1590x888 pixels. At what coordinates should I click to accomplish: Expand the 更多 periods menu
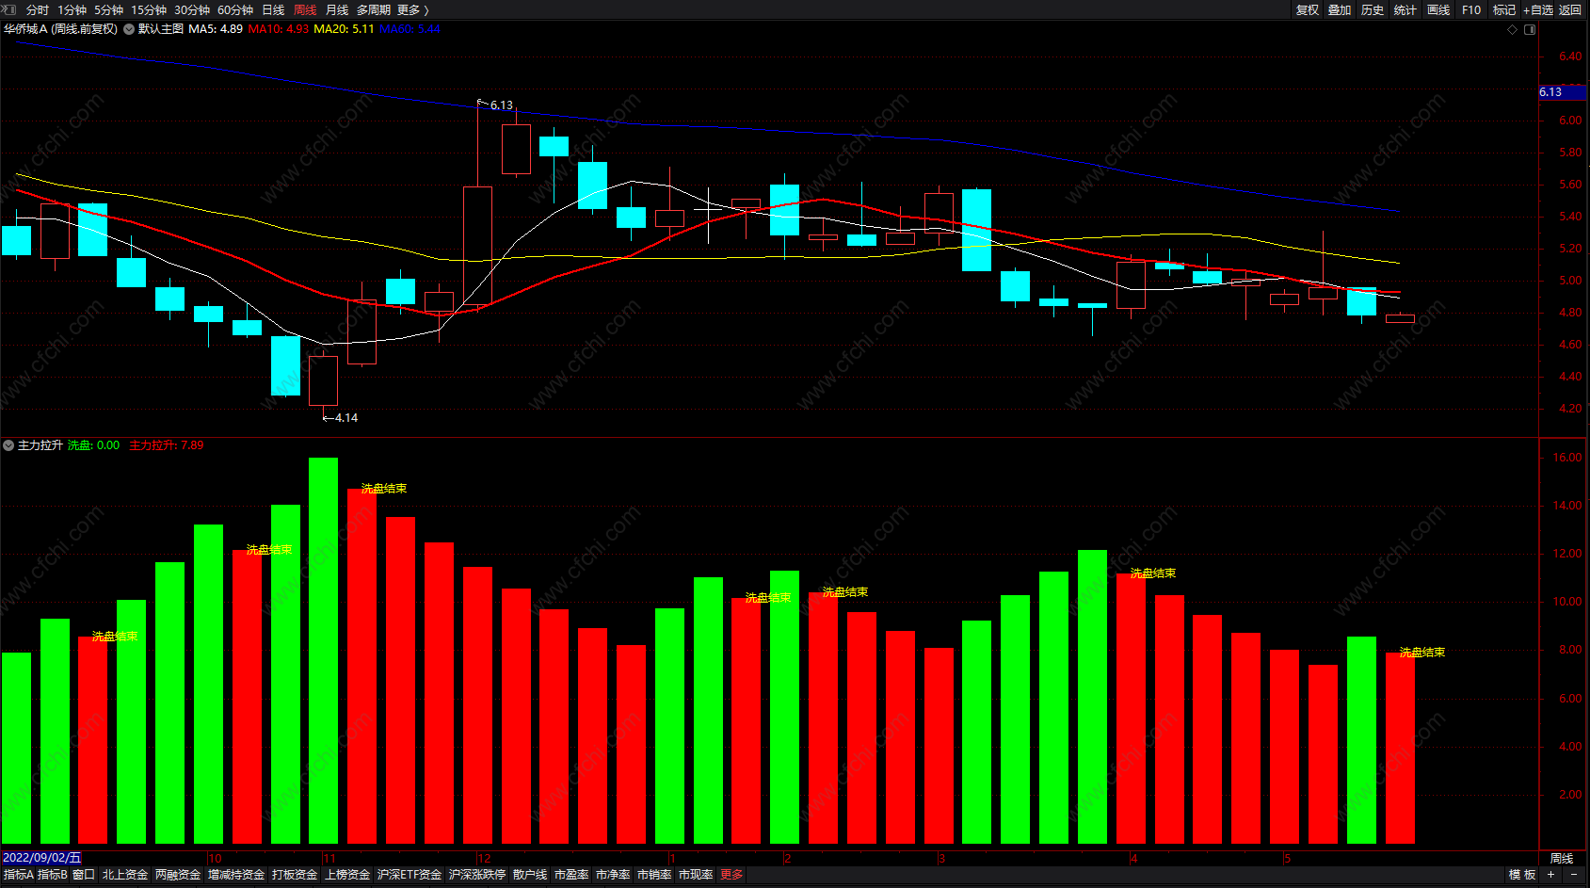[x=412, y=9]
